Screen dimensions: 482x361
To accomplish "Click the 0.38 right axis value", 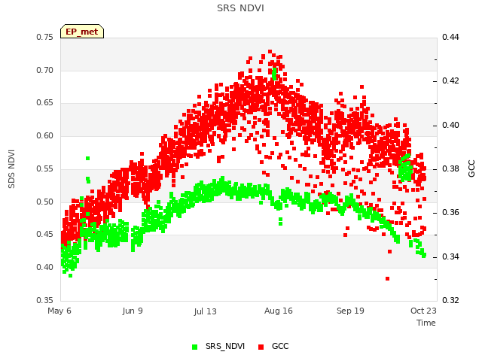I will point(450,168).
